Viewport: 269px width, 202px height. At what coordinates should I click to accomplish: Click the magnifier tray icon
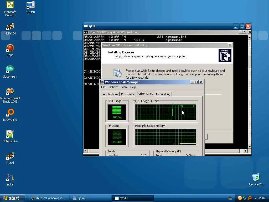point(250,198)
